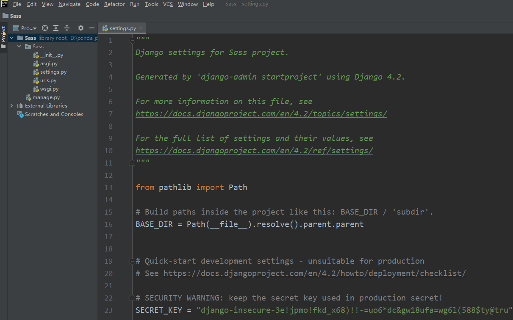
Task: Click the External Libraries bars icon
Action: pyautogui.click(x=20, y=106)
